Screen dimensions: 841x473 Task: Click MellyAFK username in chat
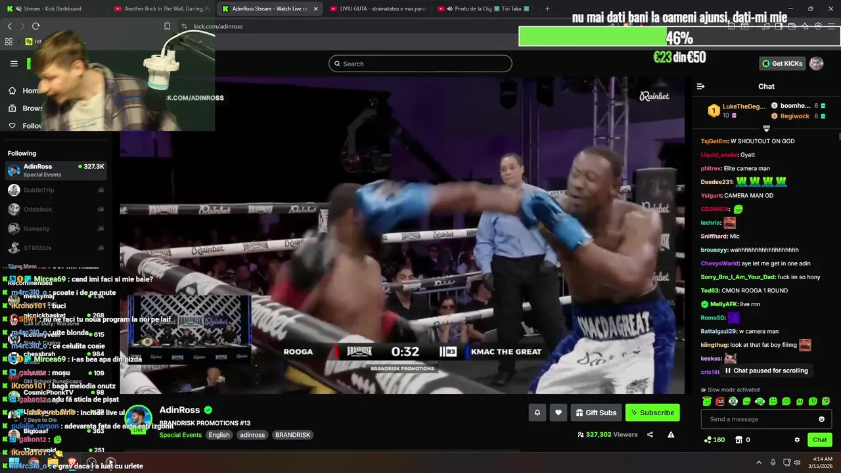click(x=723, y=304)
